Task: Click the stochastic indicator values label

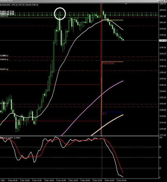Action: click(x=10, y=138)
